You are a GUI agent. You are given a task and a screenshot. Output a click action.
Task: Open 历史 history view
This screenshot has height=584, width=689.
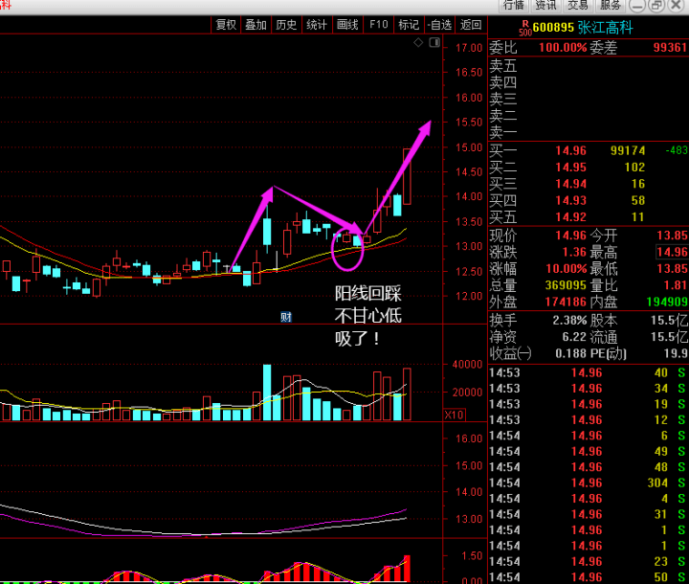(x=286, y=25)
